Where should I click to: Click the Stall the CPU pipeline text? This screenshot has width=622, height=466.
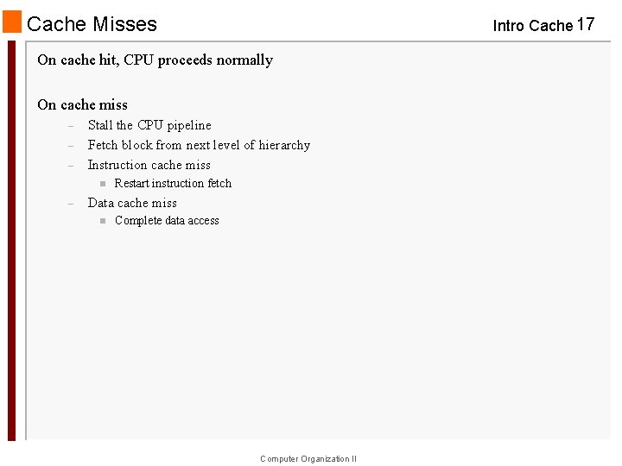pos(149,125)
